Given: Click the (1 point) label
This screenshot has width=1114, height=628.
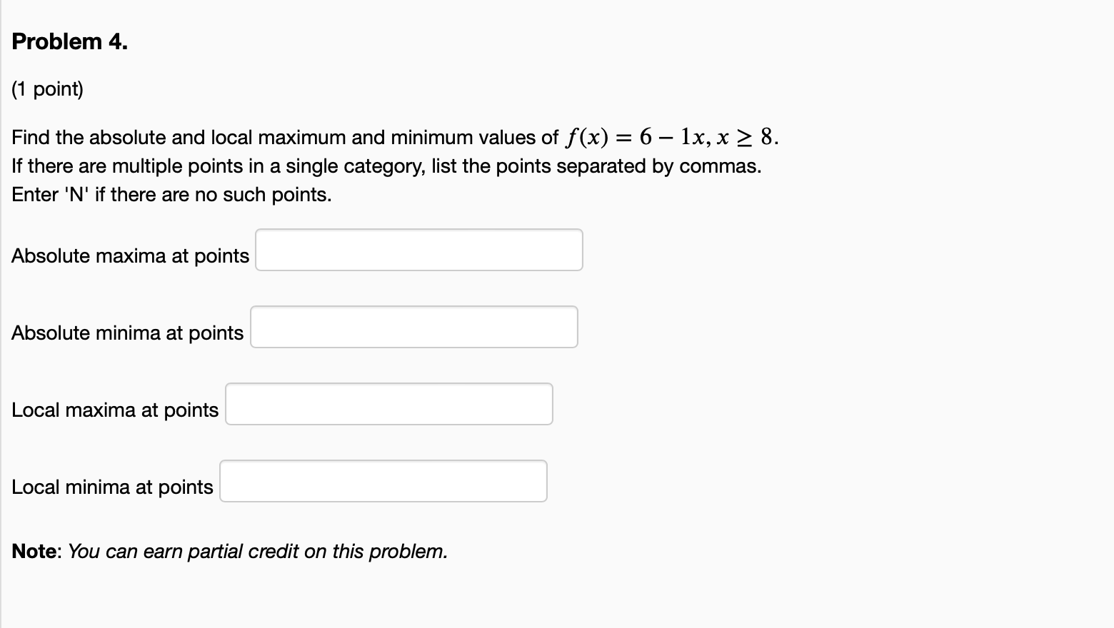Looking at the screenshot, I should [x=47, y=88].
